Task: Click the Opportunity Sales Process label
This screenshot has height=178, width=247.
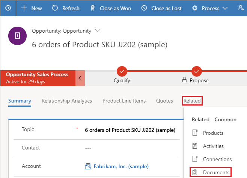Action: click(x=38, y=75)
